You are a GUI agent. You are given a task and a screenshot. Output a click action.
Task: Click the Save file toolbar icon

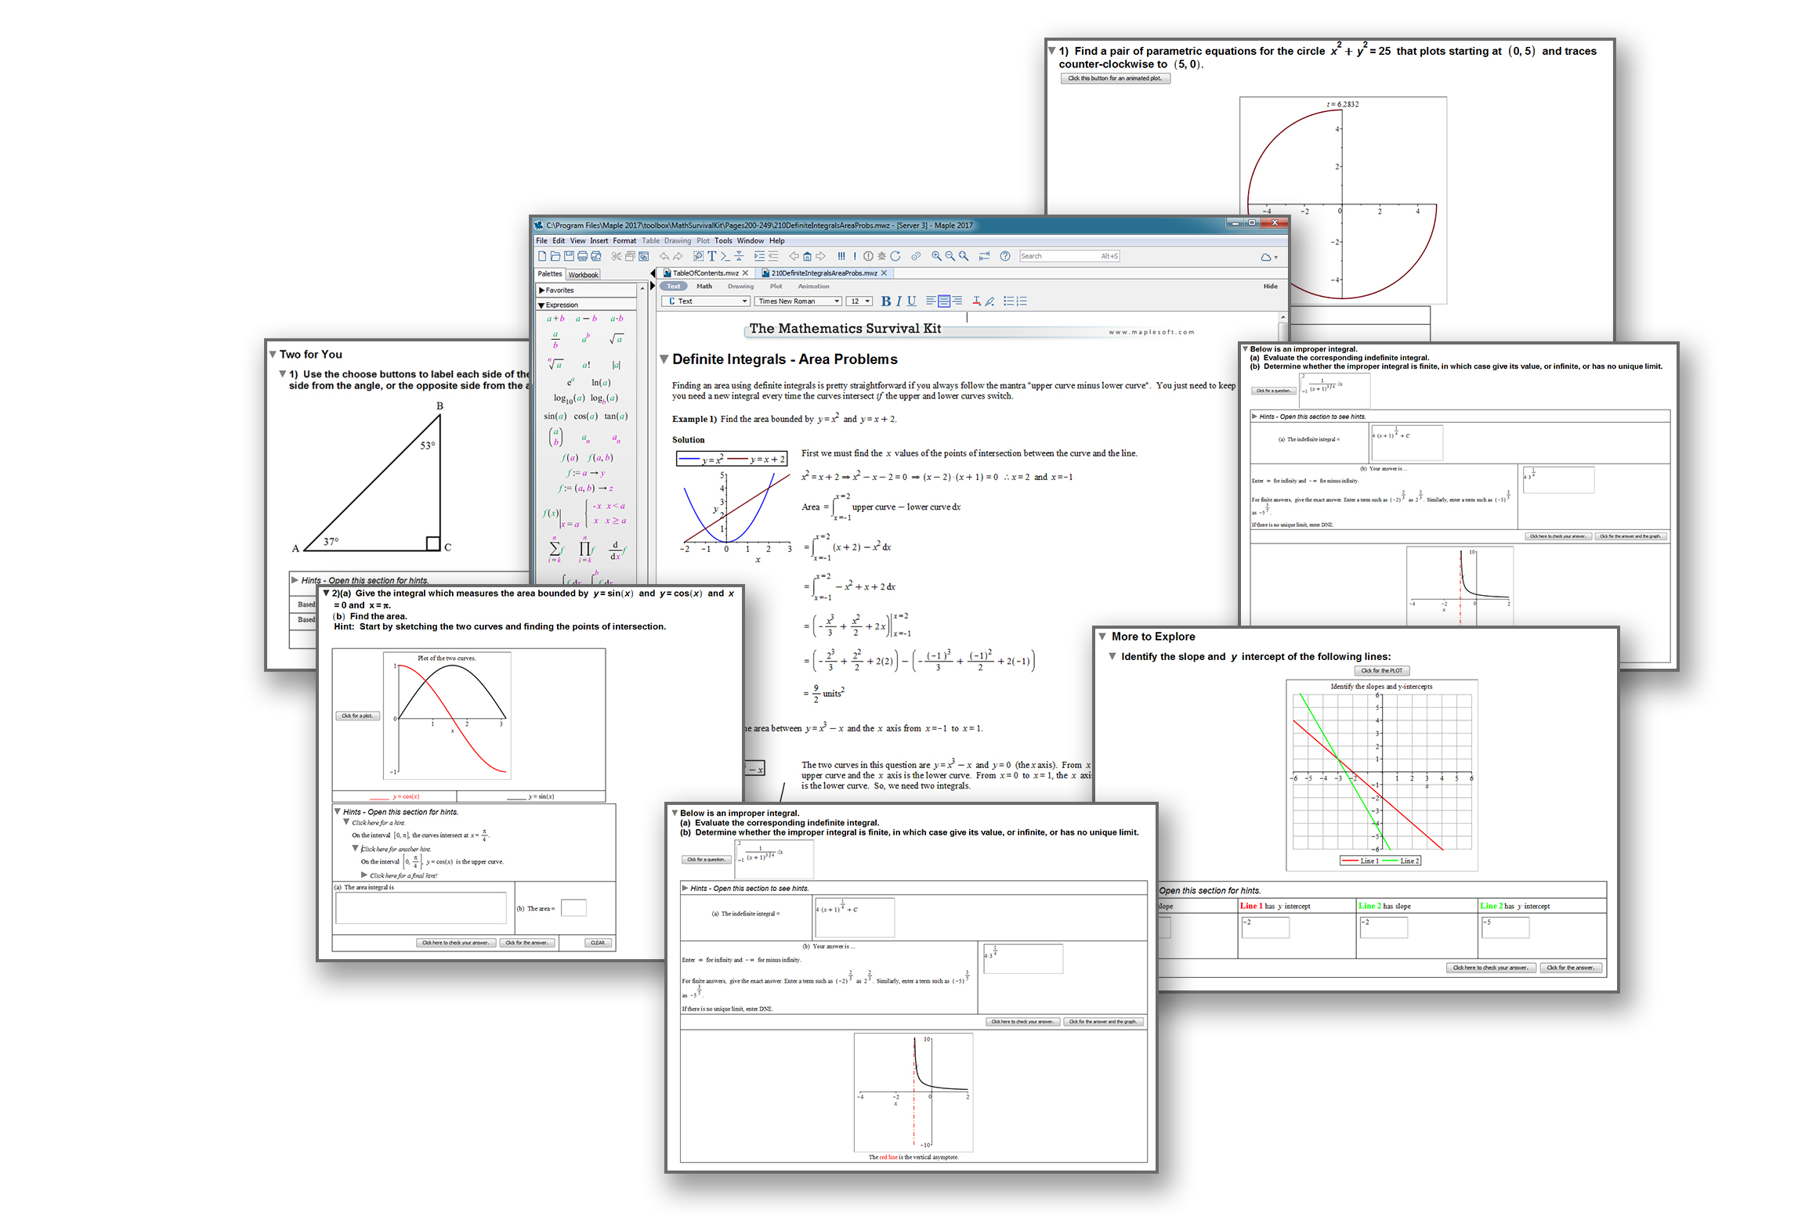[569, 256]
